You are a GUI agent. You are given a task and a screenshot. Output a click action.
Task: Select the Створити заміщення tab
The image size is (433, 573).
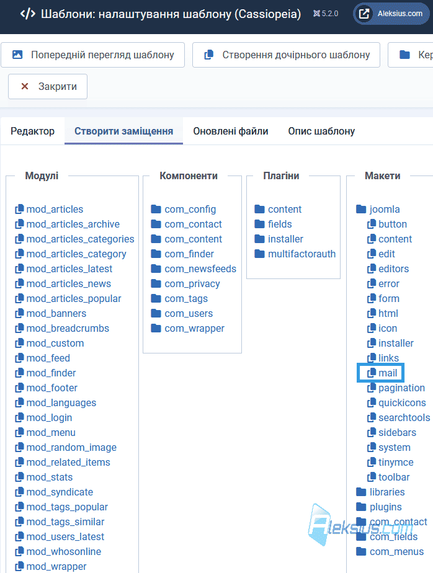pos(123,131)
